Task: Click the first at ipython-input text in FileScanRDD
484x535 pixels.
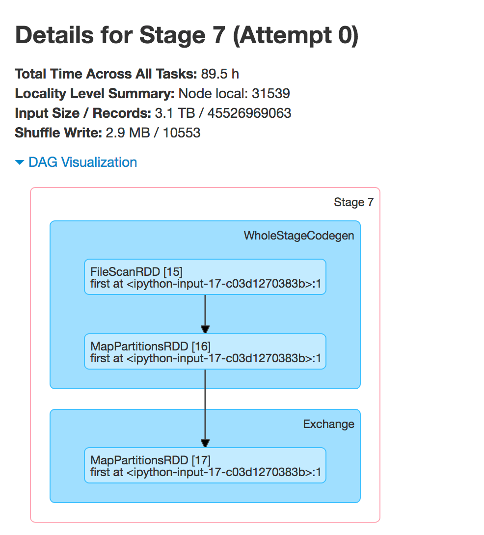Action: (x=205, y=284)
